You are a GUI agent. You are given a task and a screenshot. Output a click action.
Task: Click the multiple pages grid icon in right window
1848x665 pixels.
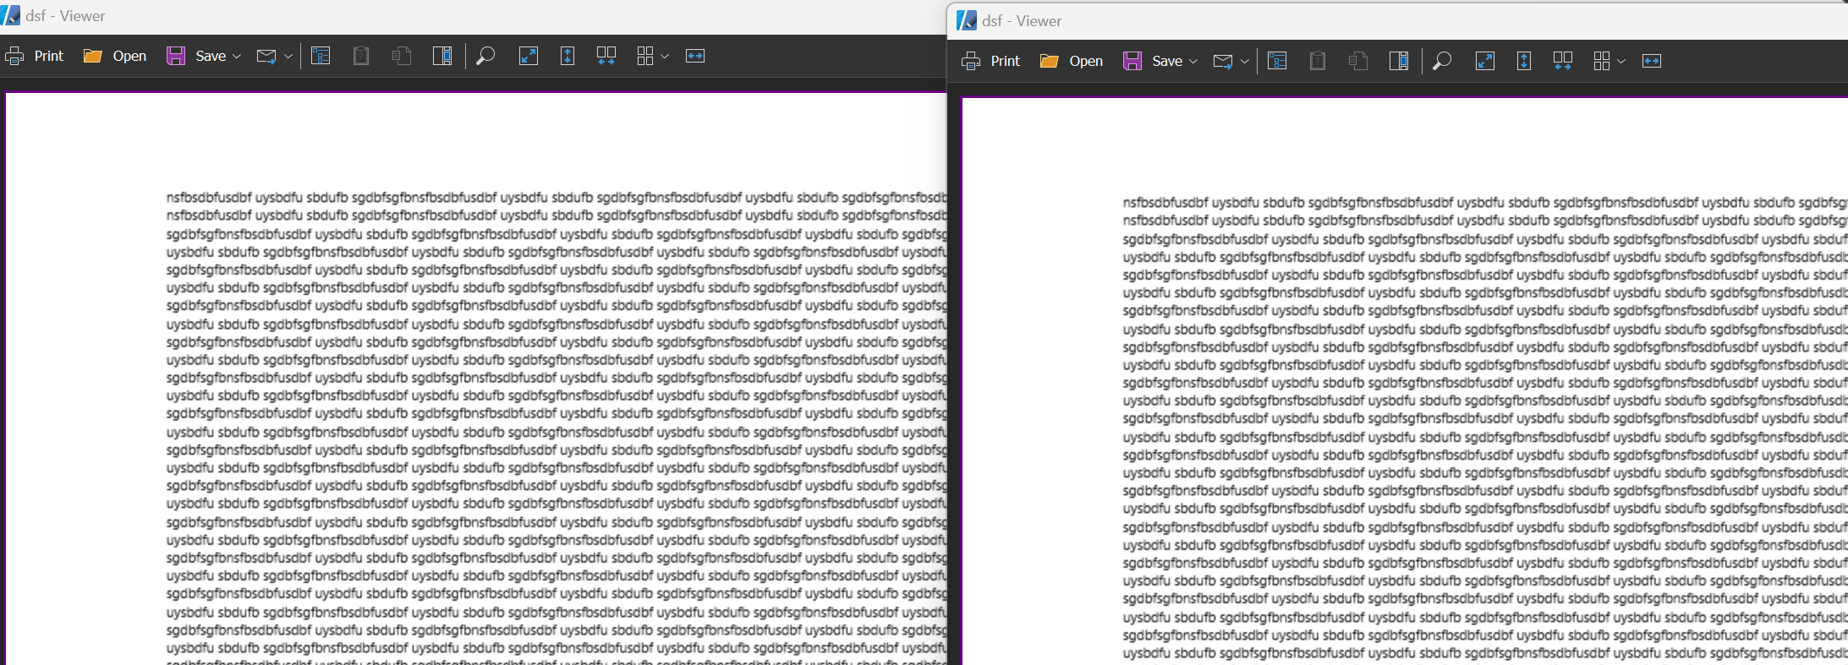tap(1602, 61)
